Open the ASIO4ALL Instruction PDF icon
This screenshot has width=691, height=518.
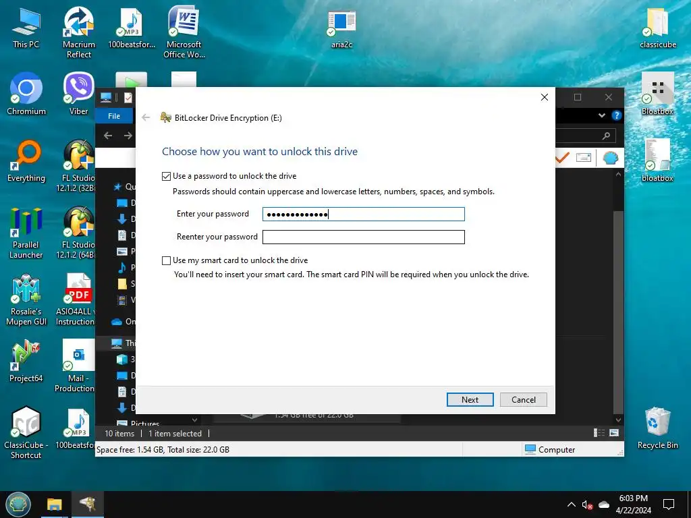(x=76, y=299)
